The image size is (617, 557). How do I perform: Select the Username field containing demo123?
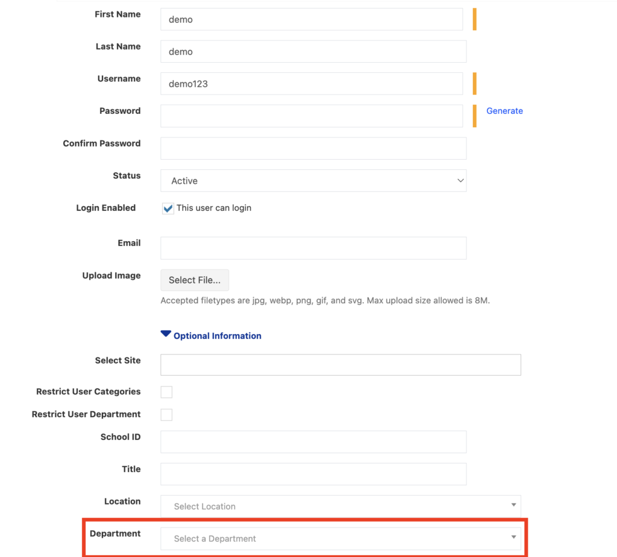click(x=311, y=84)
